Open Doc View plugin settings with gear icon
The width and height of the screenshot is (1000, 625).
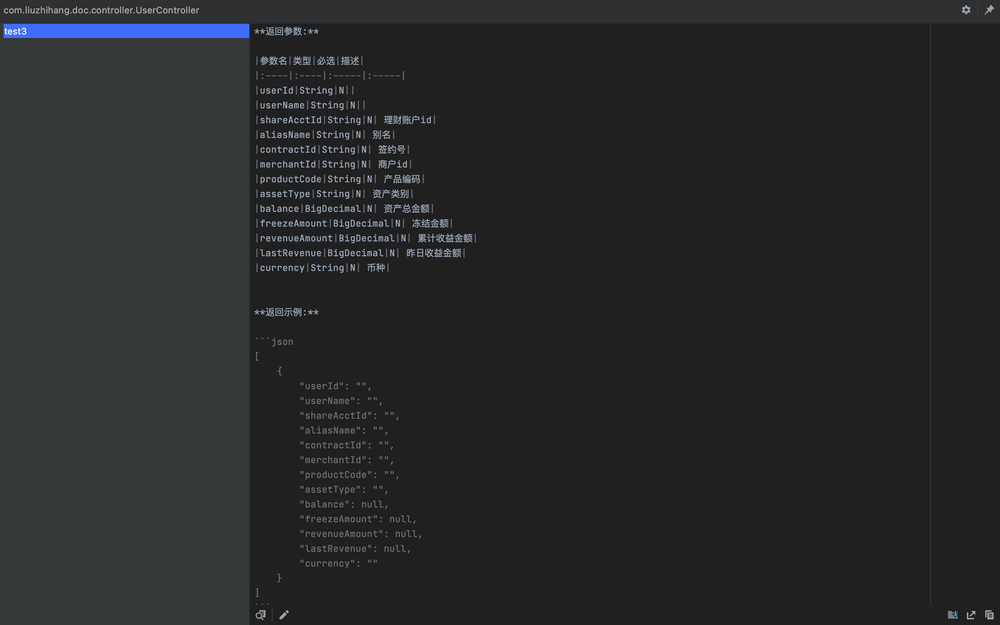tap(966, 10)
